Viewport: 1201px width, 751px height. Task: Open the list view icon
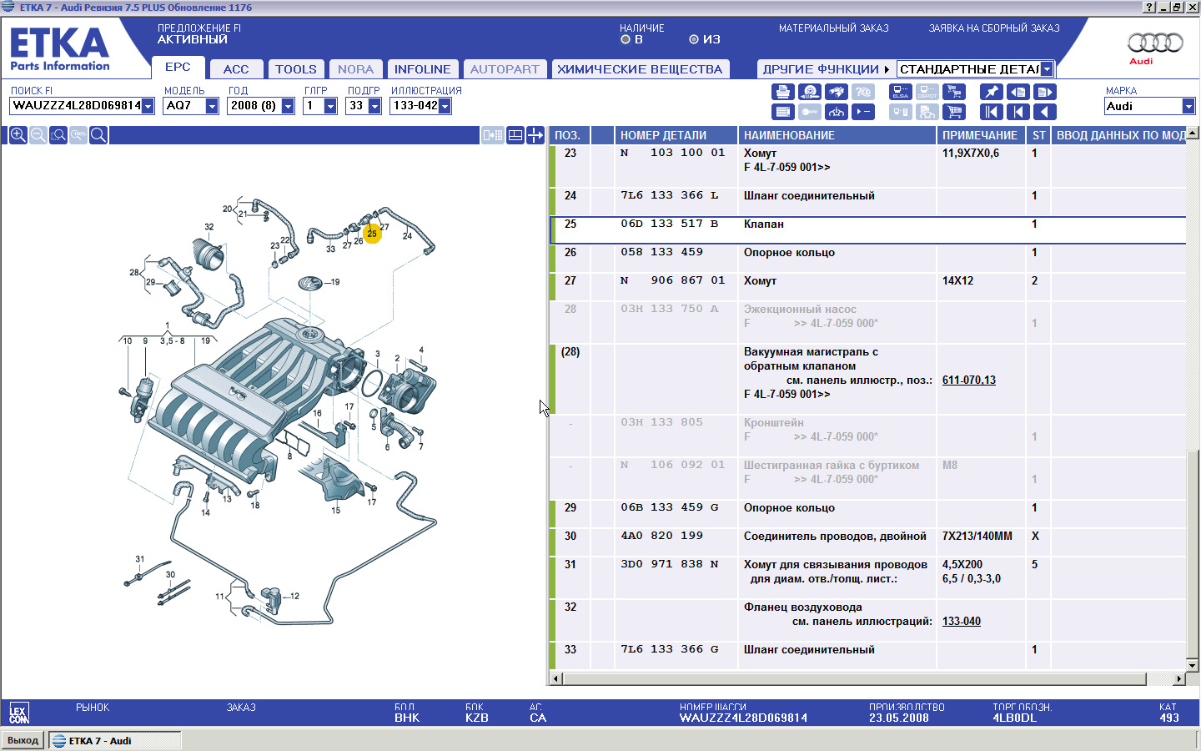pyautogui.click(x=782, y=112)
